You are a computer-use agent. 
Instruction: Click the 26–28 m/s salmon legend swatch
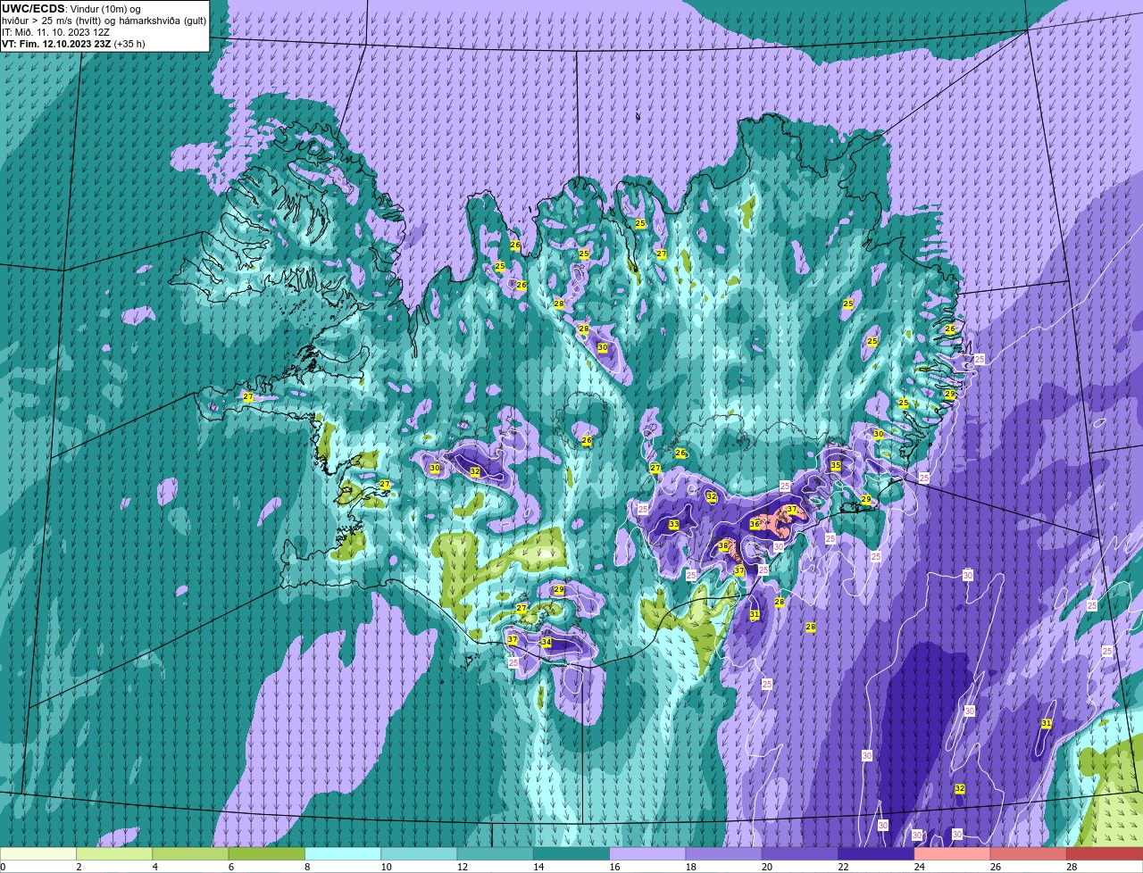pyautogui.click(x=1029, y=853)
